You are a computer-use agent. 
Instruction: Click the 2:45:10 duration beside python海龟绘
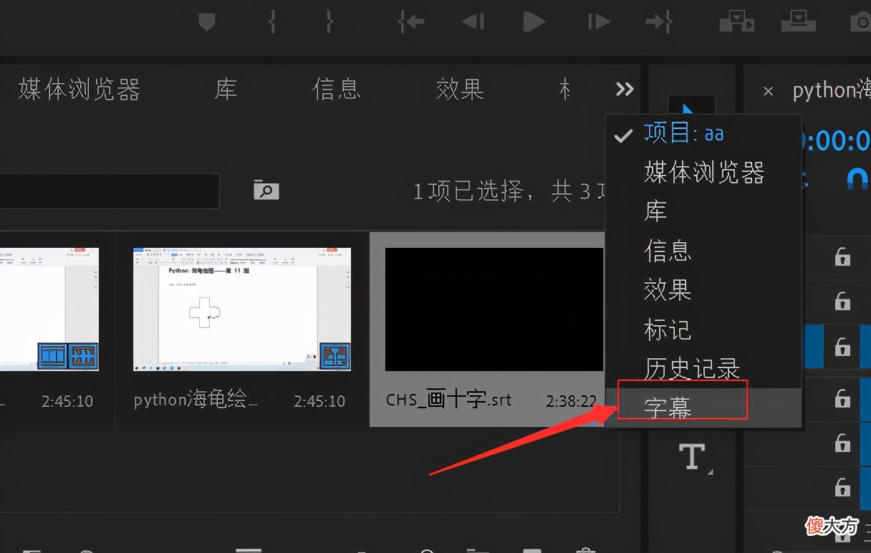tap(318, 401)
